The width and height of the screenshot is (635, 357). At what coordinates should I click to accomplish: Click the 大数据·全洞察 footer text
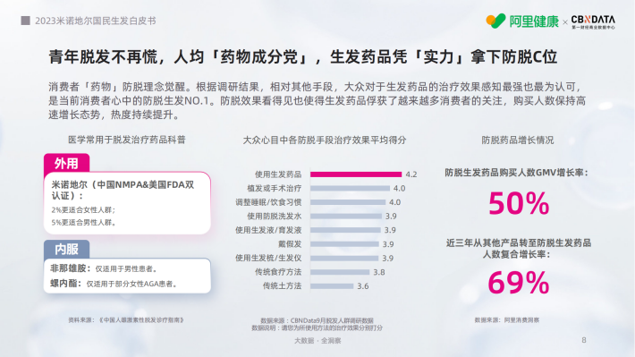coord(317,341)
